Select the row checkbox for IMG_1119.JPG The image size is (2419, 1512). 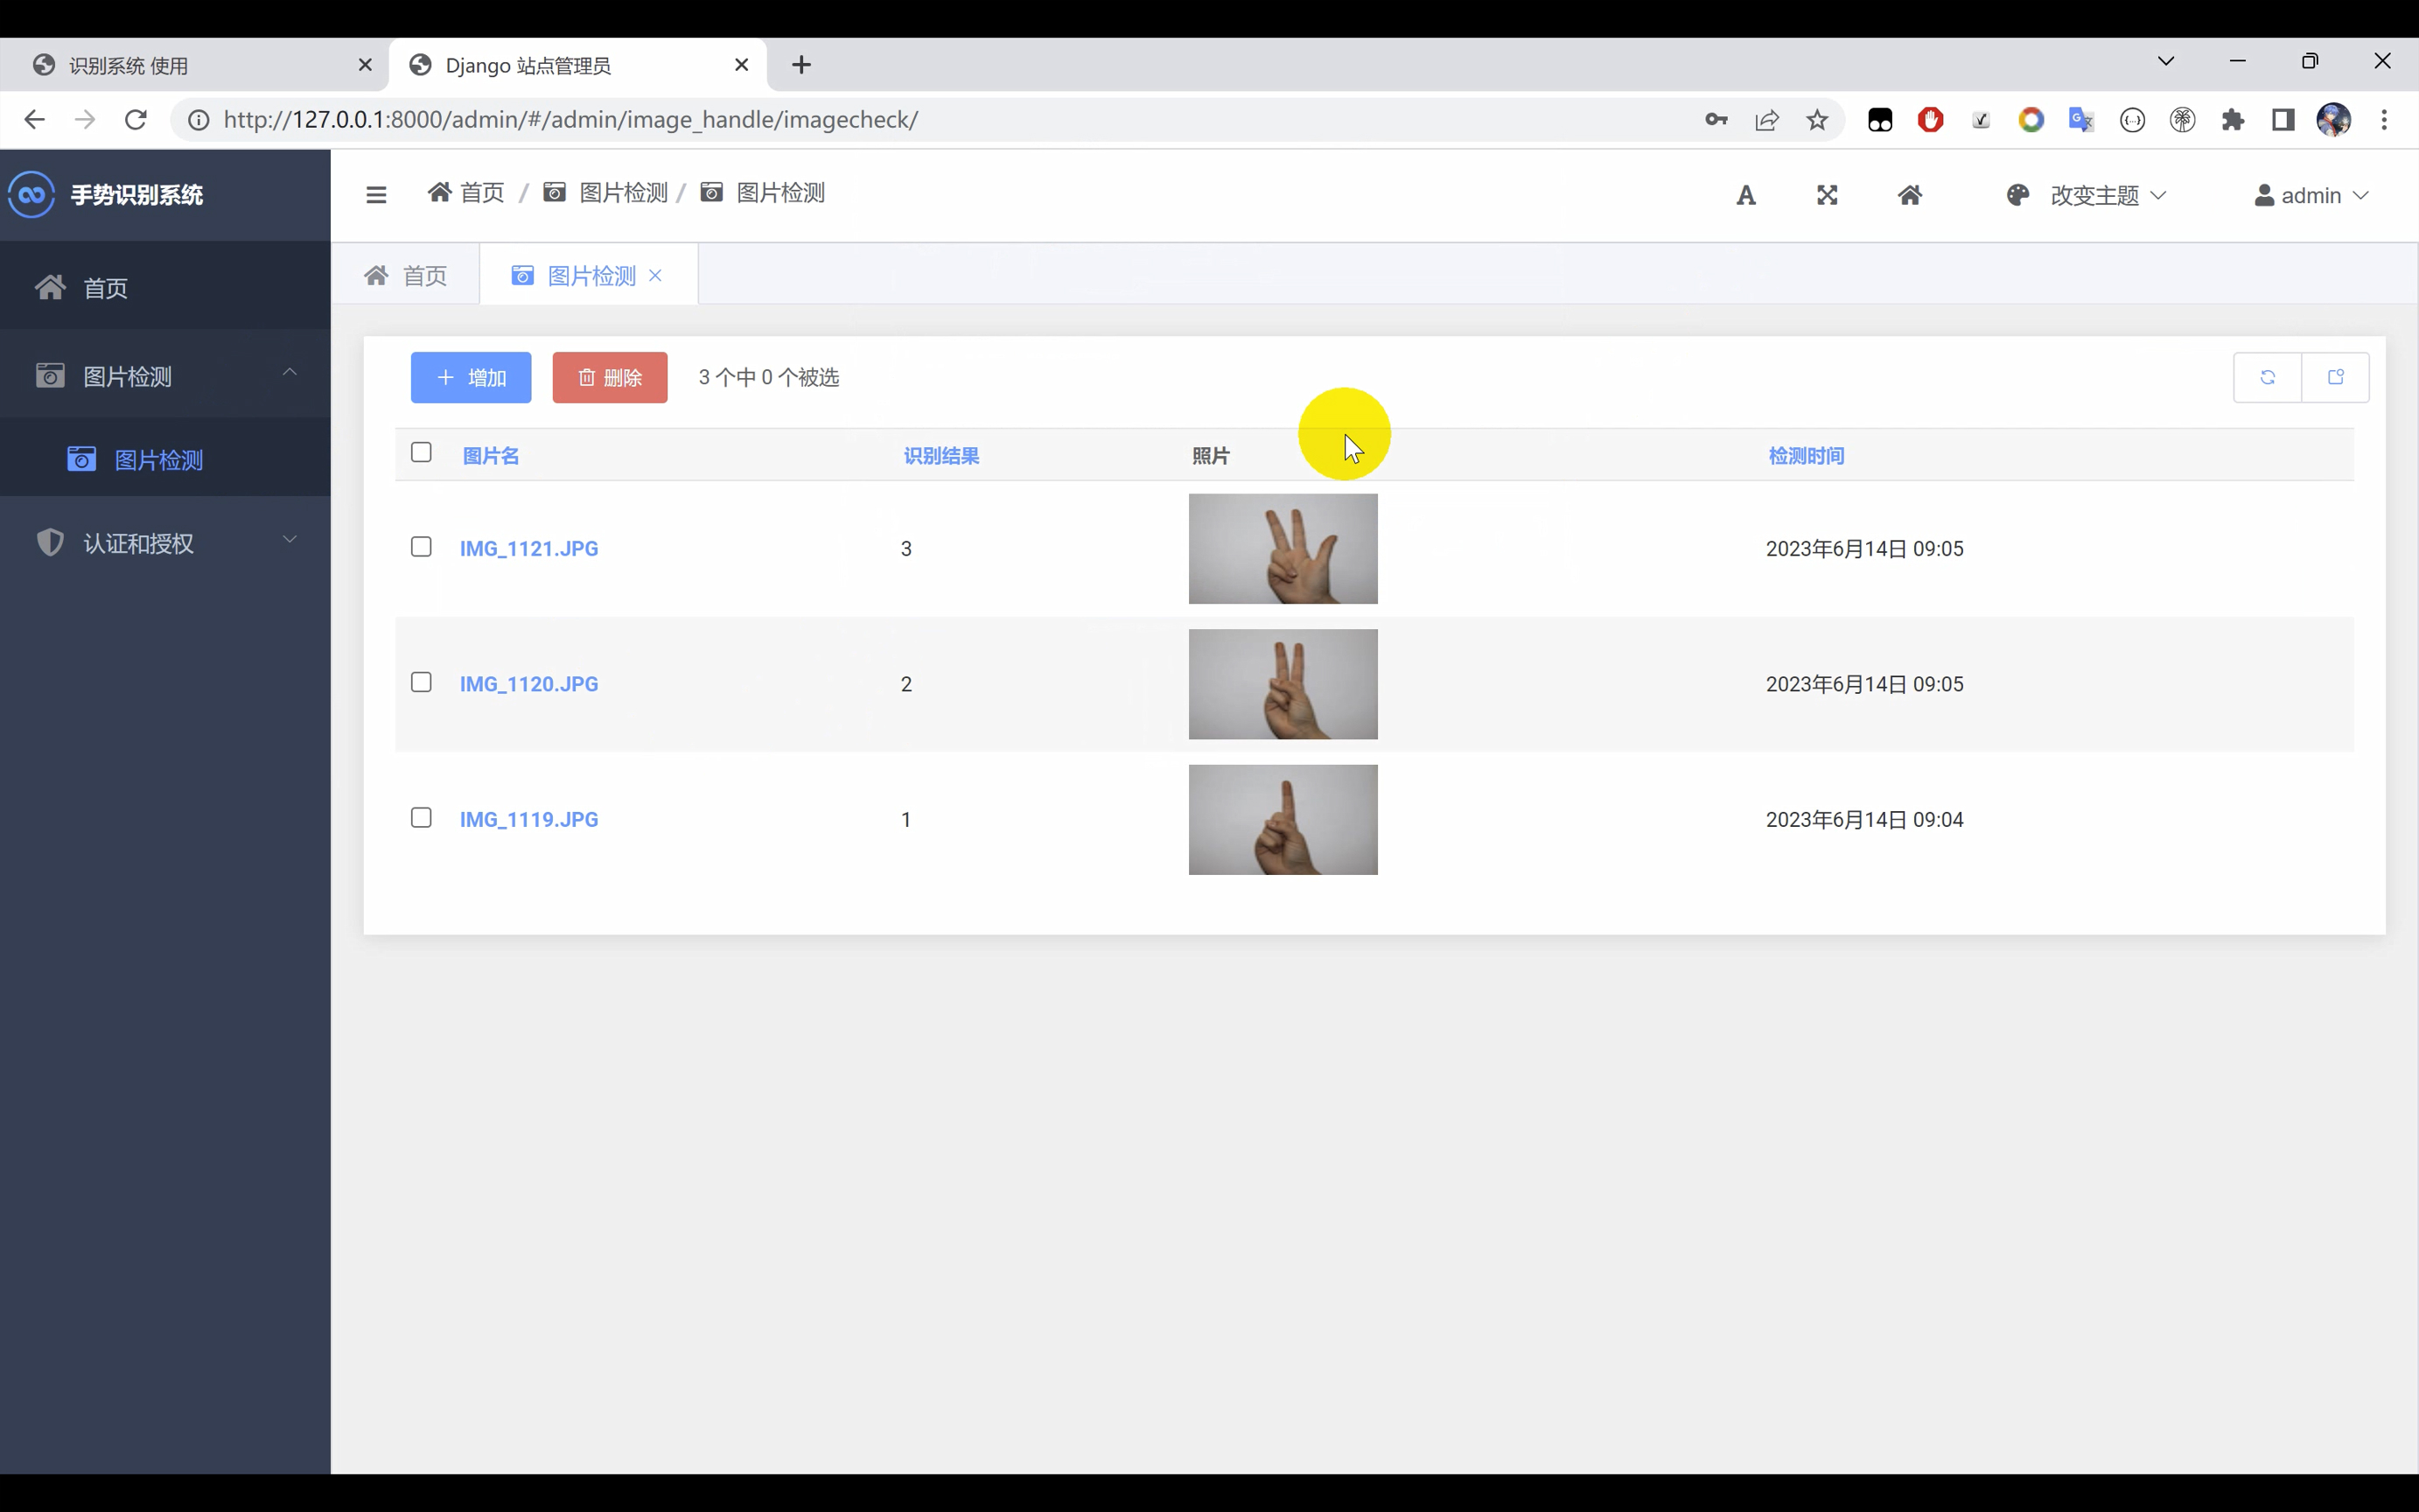point(420,817)
